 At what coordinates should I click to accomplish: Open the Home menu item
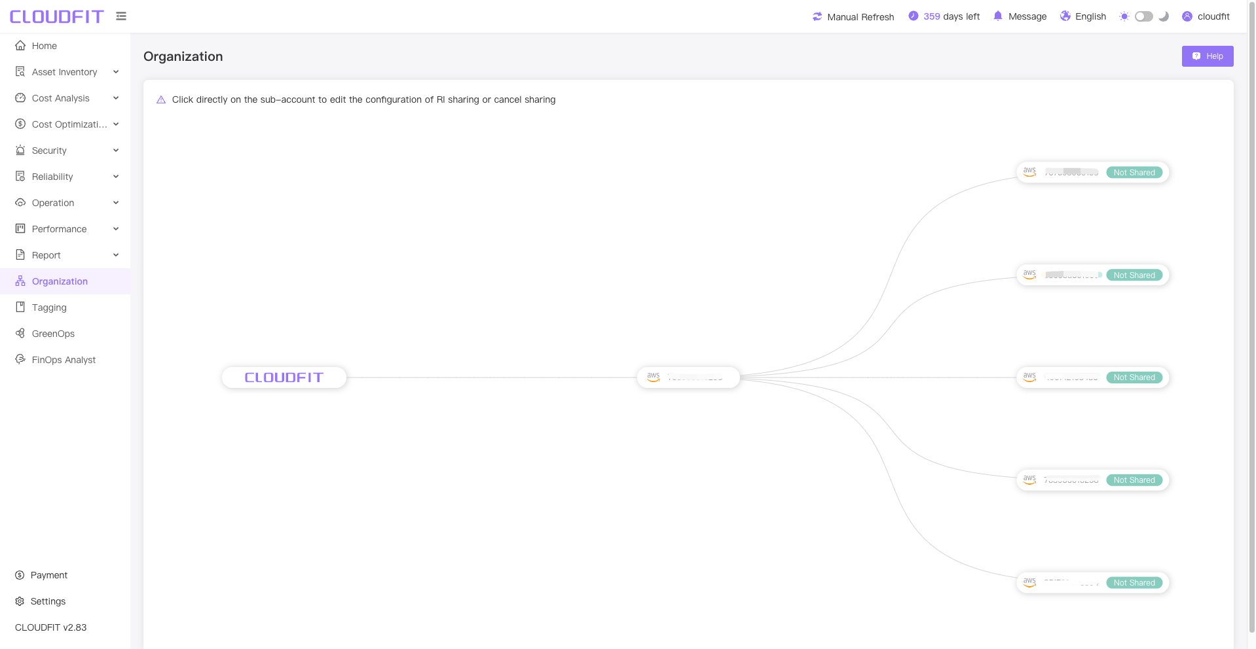click(x=65, y=46)
